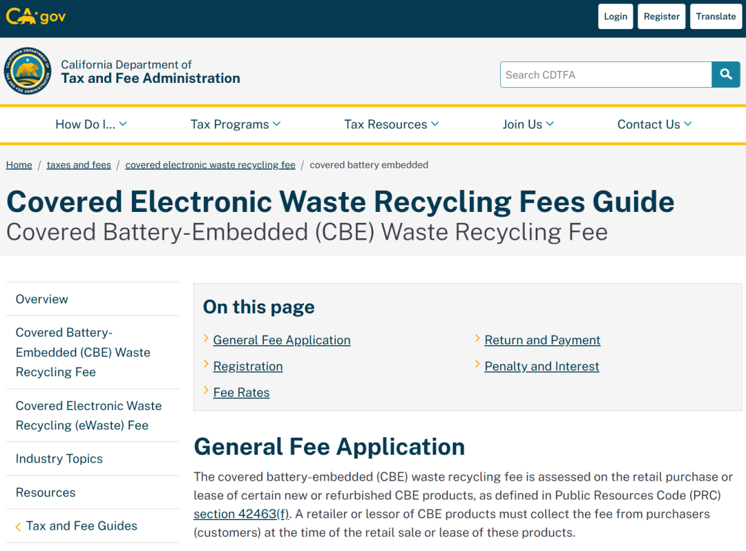Image resolution: width=746 pixels, height=551 pixels.
Task: Jump to the General Fee Application section
Action: (x=282, y=340)
